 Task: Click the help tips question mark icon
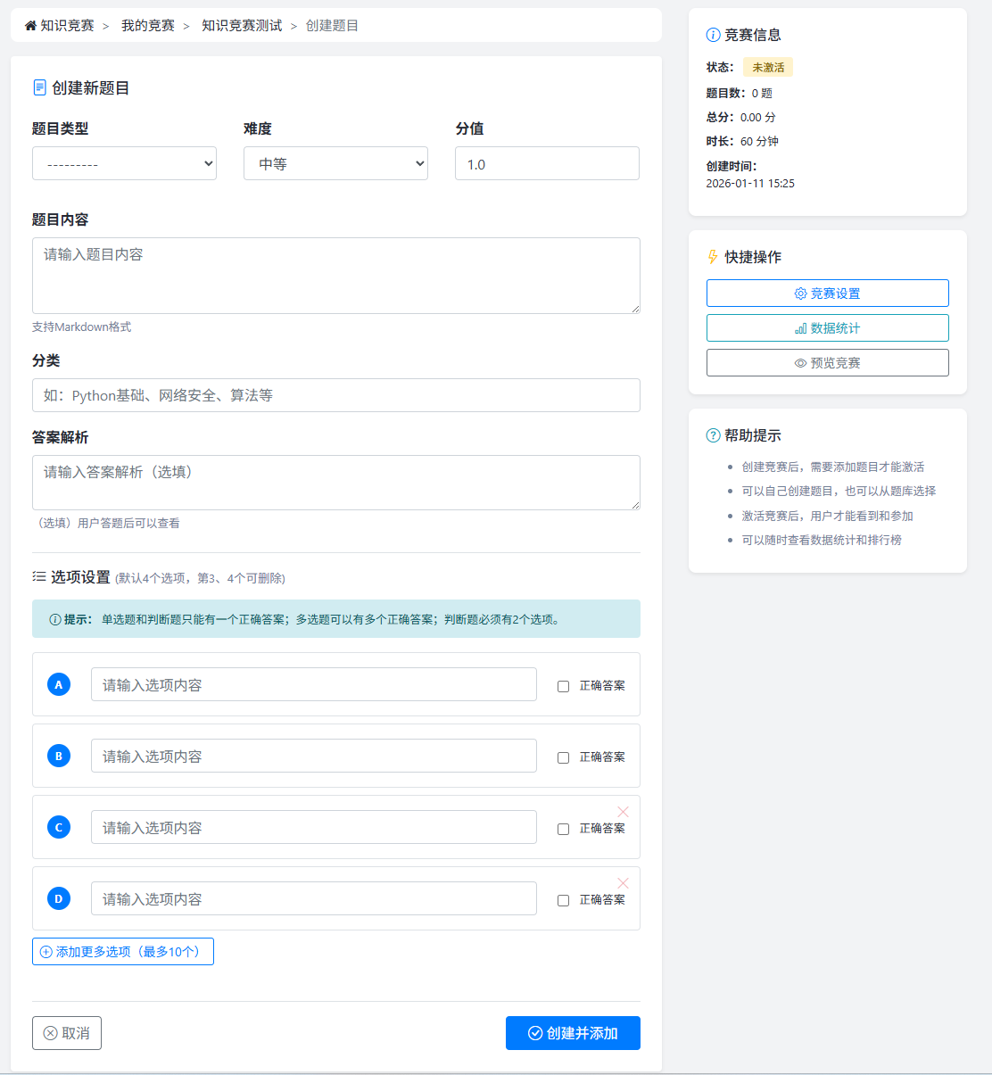point(713,435)
